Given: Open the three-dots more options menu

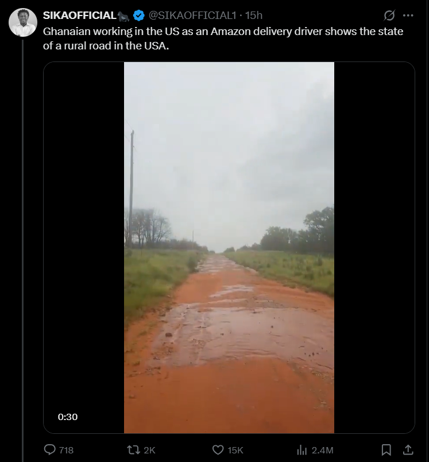Looking at the screenshot, I should pyautogui.click(x=408, y=16).
